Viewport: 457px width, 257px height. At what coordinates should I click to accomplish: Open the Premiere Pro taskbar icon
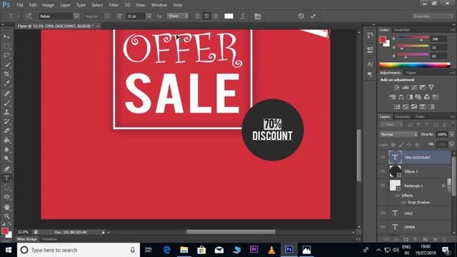pyautogui.click(x=254, y=250)
